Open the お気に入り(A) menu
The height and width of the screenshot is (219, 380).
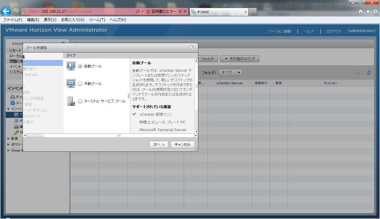click(73, 20)
